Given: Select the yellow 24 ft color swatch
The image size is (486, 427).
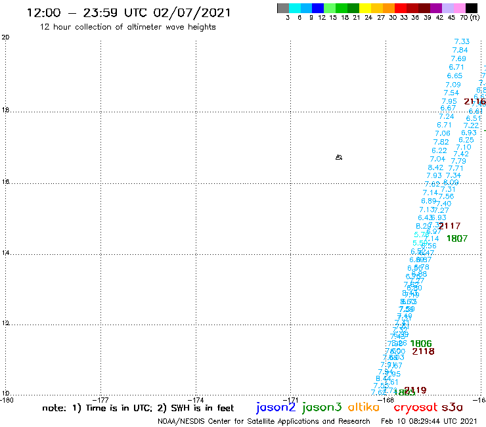Looking at the screenshot, I should click(x=364, y=8).
